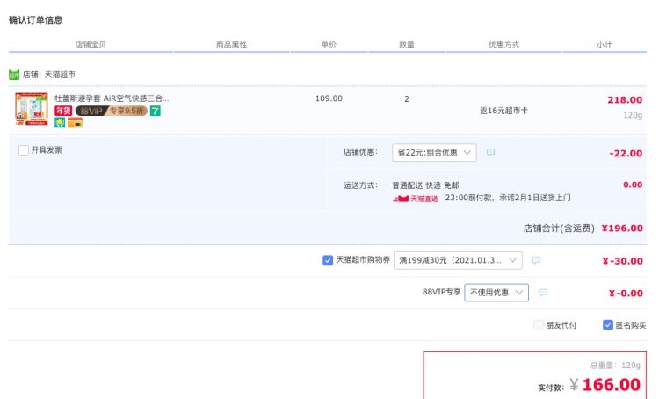
Task: Click the red 年货 badge
Action: click(x=63, y=111)
